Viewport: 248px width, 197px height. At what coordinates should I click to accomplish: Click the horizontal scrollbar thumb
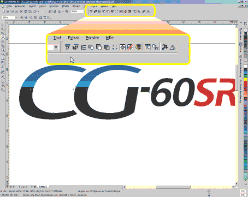(173, 187)
